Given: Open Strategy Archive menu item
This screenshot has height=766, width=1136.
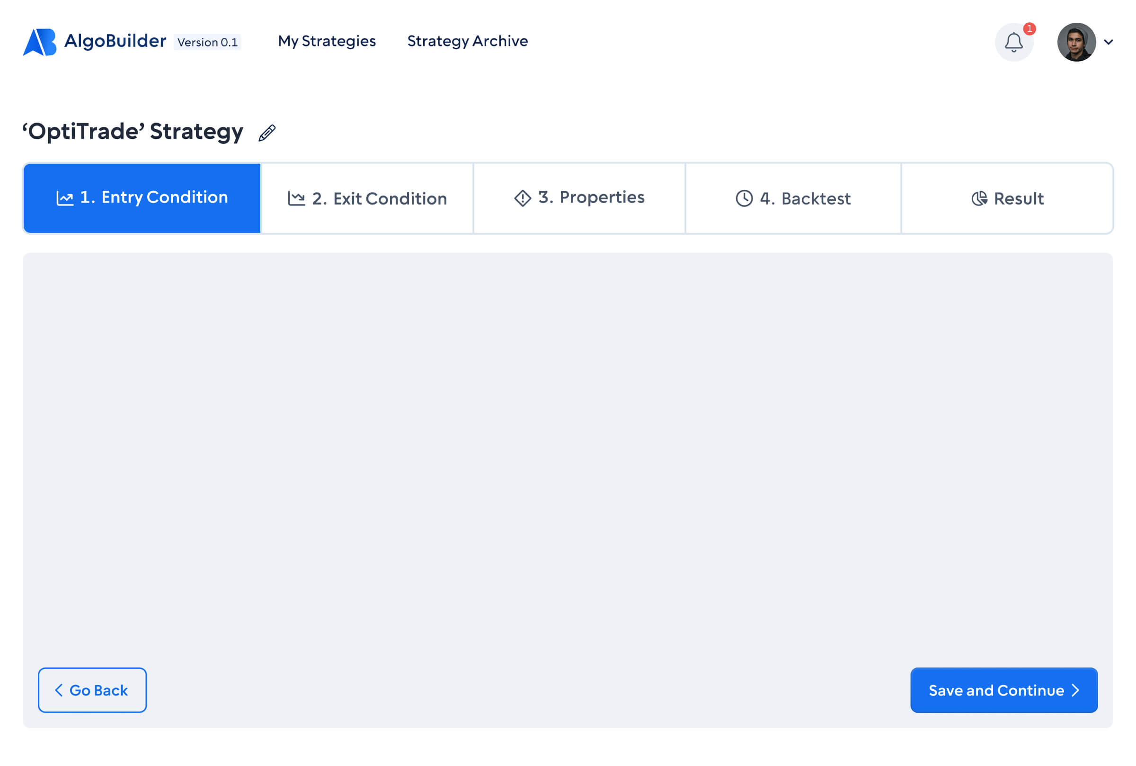Looking at the screenshot, I should tap(468, 41).
